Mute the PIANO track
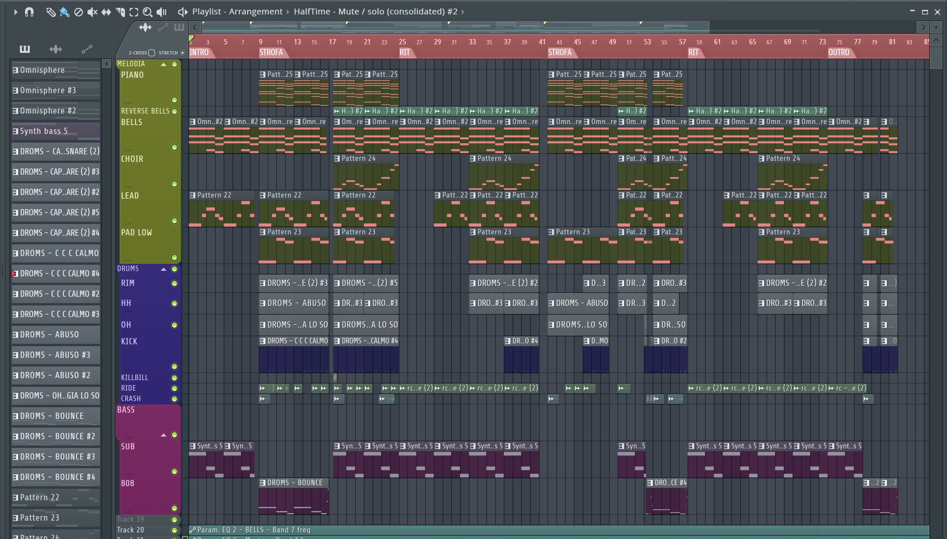The height and width of the screenshot is (539, 947). click(174, 100)
